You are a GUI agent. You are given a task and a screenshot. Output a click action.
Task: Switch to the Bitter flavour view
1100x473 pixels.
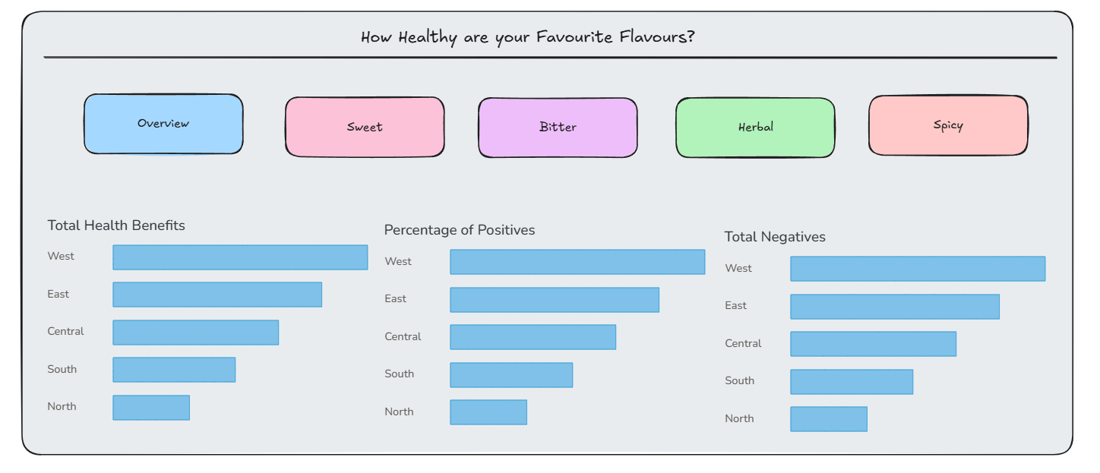pyautogui.click(x=558, y=128)
